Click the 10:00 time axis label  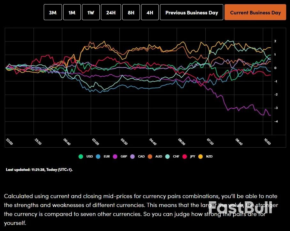(x=267, y=142)
